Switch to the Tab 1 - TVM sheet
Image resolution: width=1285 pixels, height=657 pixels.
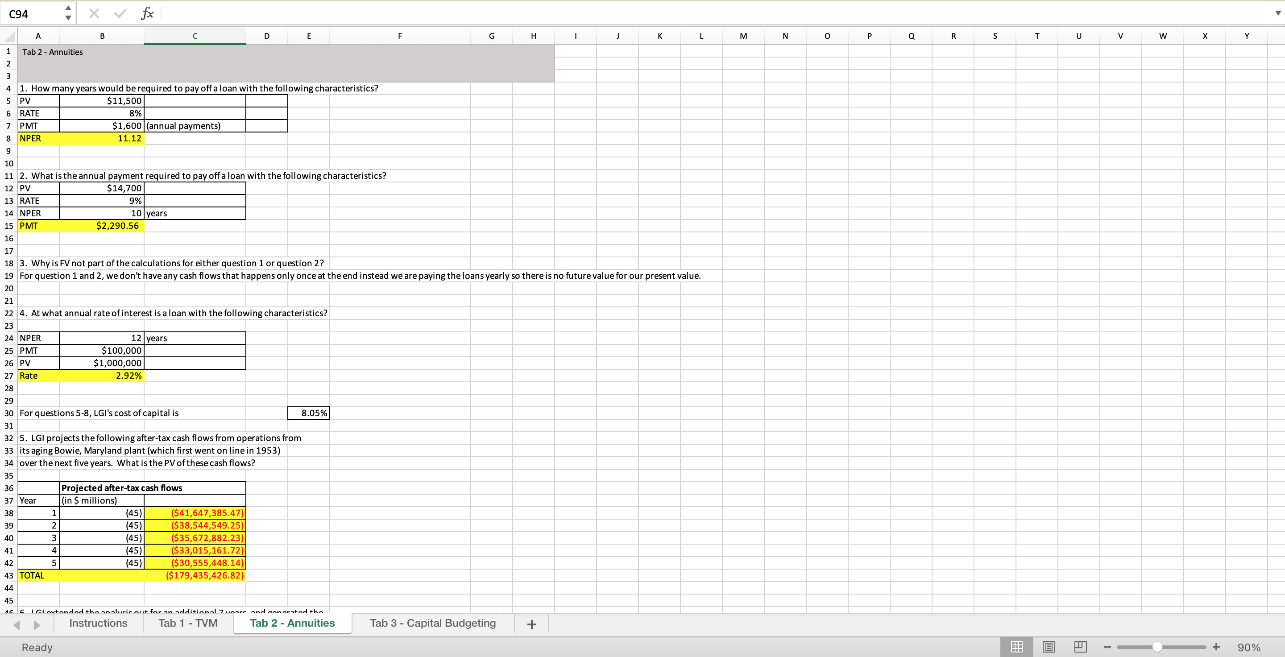(x=187, y=623)
